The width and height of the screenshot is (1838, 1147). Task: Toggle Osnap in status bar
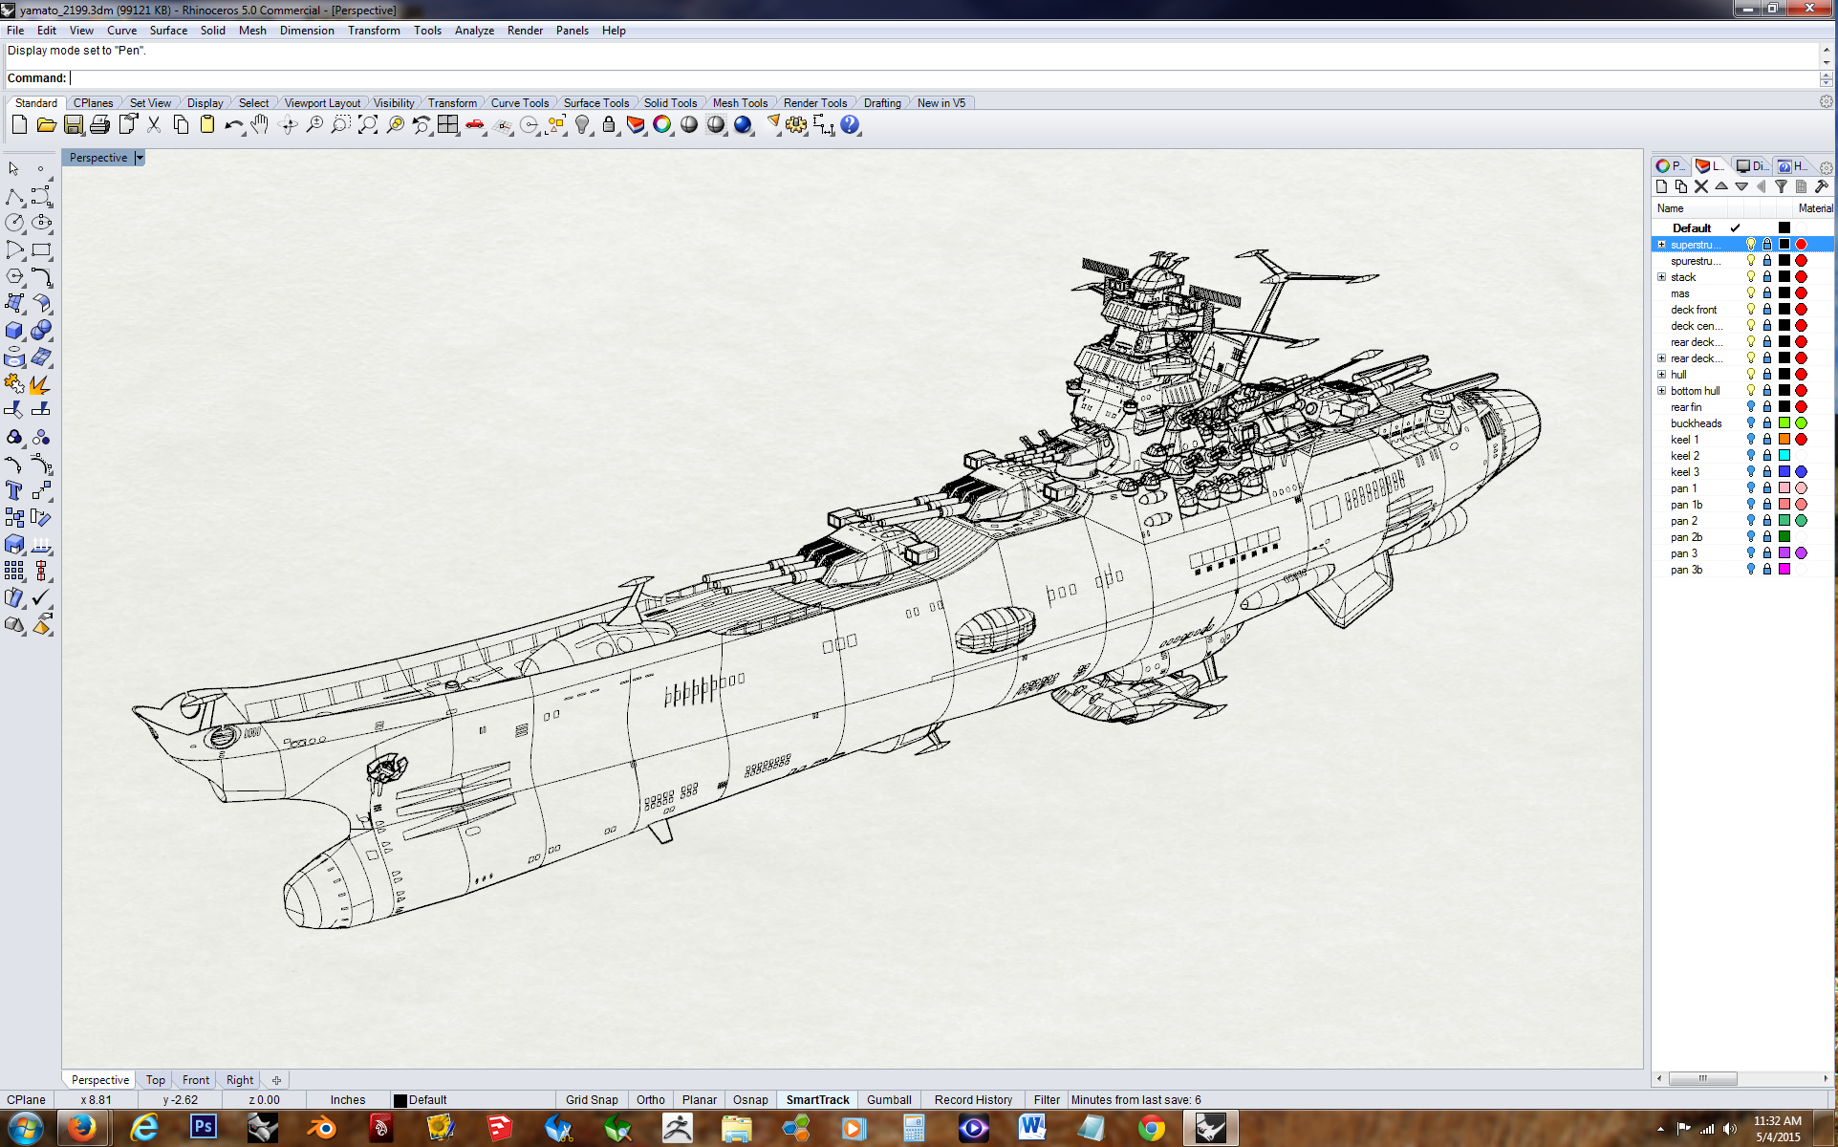click(750, 1100)
